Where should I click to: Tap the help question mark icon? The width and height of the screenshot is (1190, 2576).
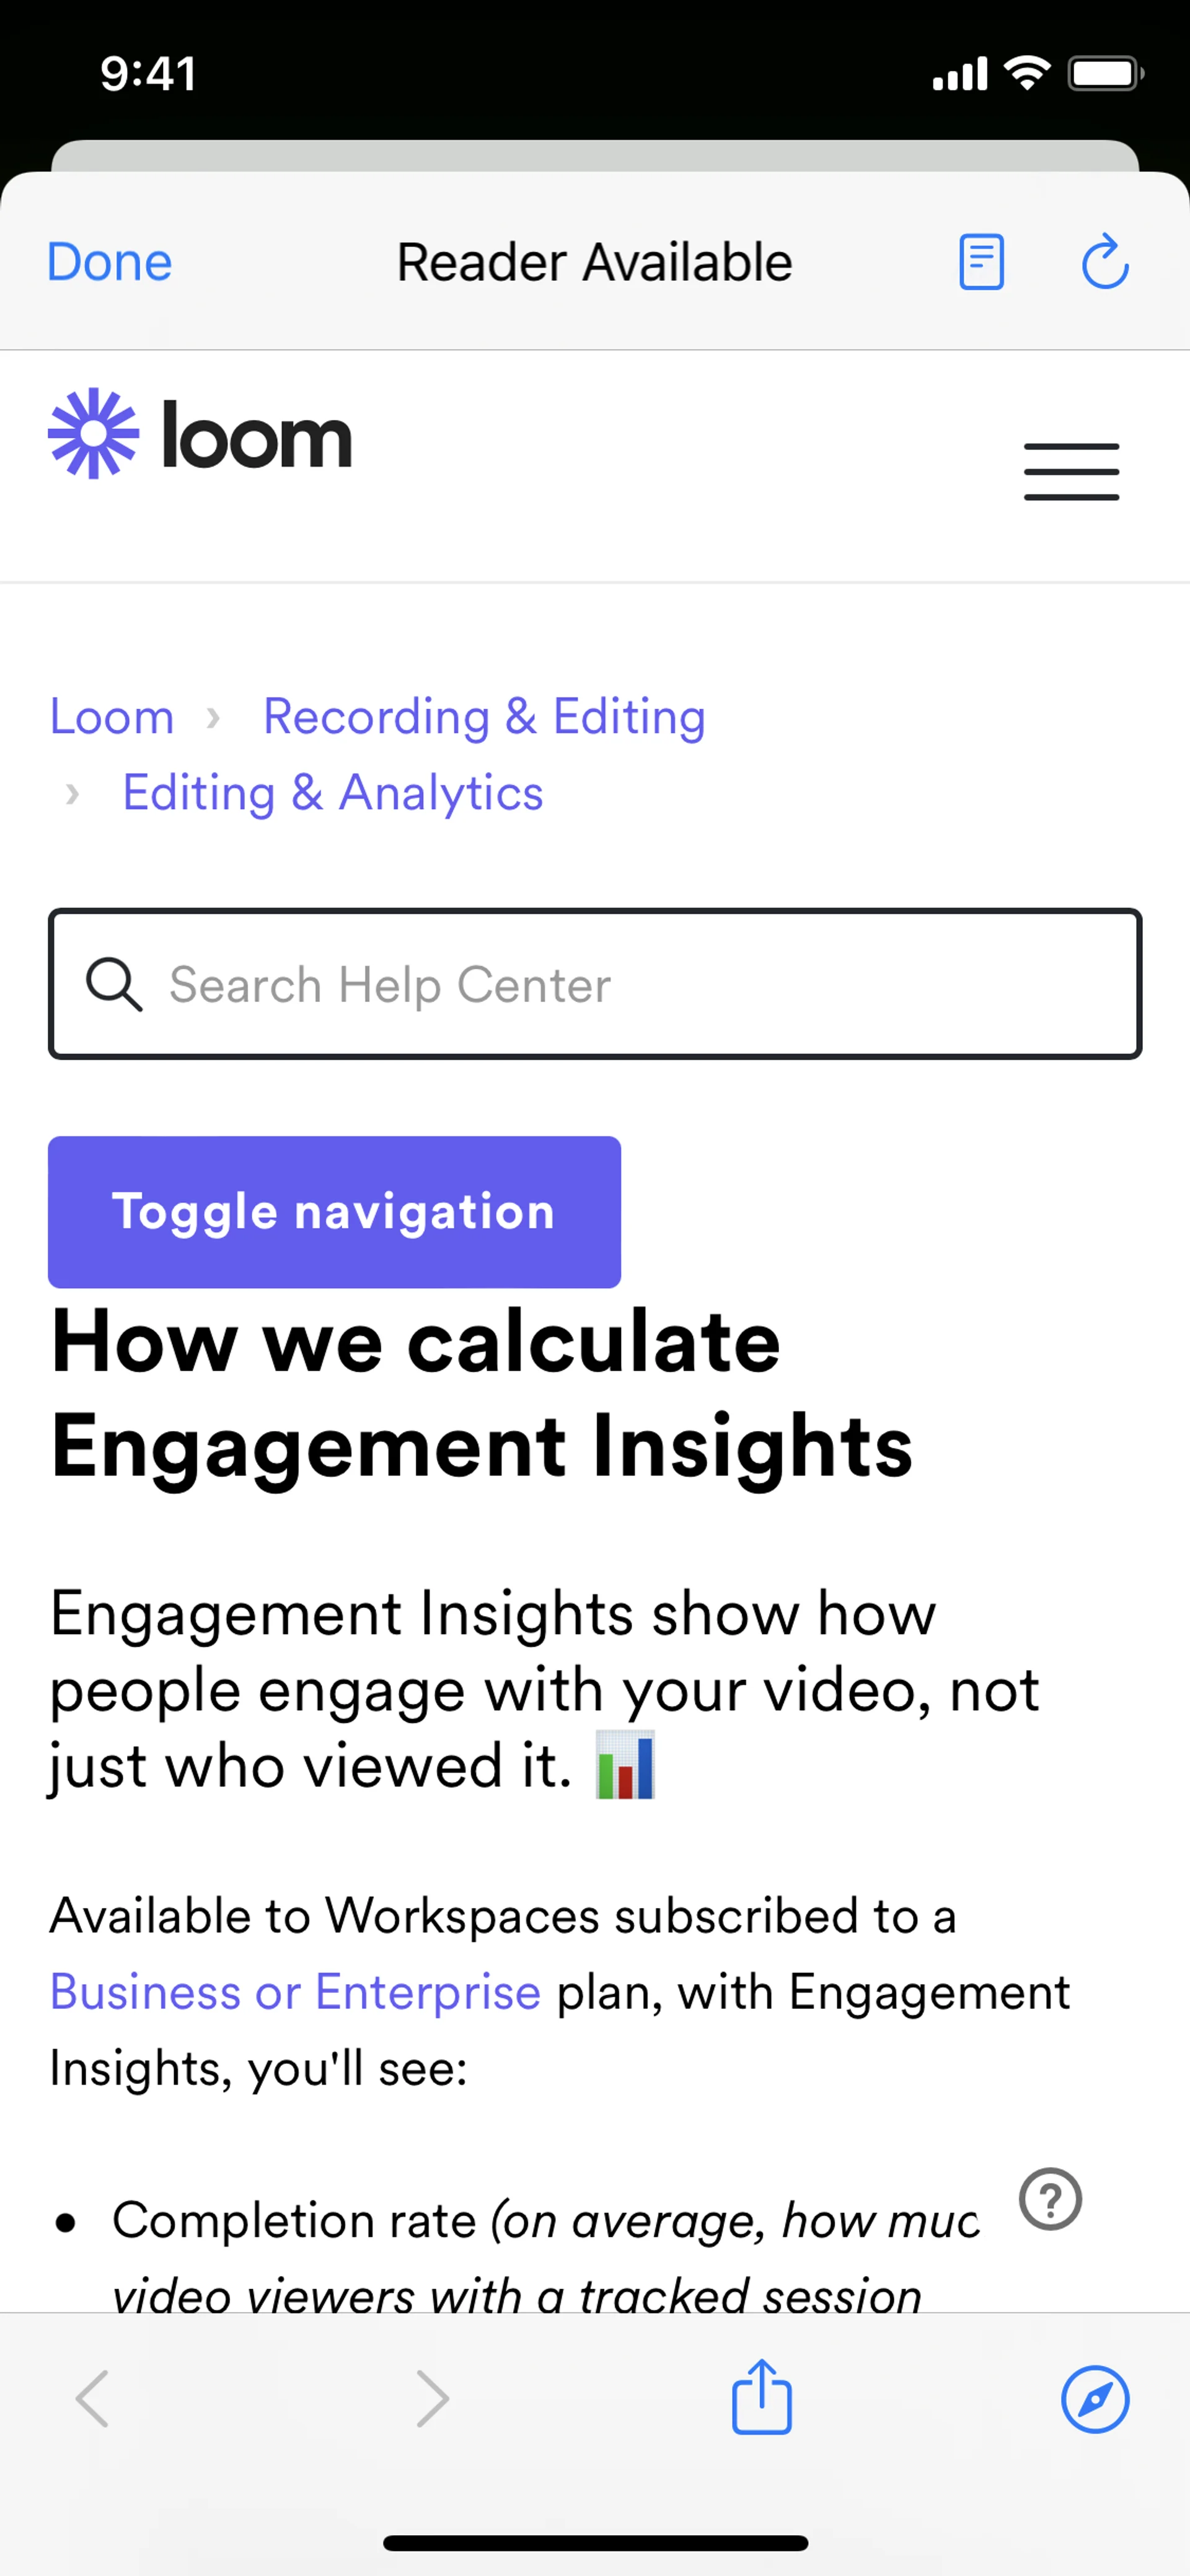[x=1050, y=2199]
